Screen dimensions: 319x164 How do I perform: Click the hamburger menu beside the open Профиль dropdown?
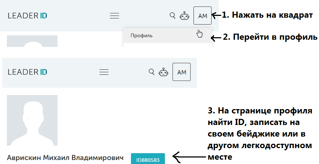click(x=114, y=16)
